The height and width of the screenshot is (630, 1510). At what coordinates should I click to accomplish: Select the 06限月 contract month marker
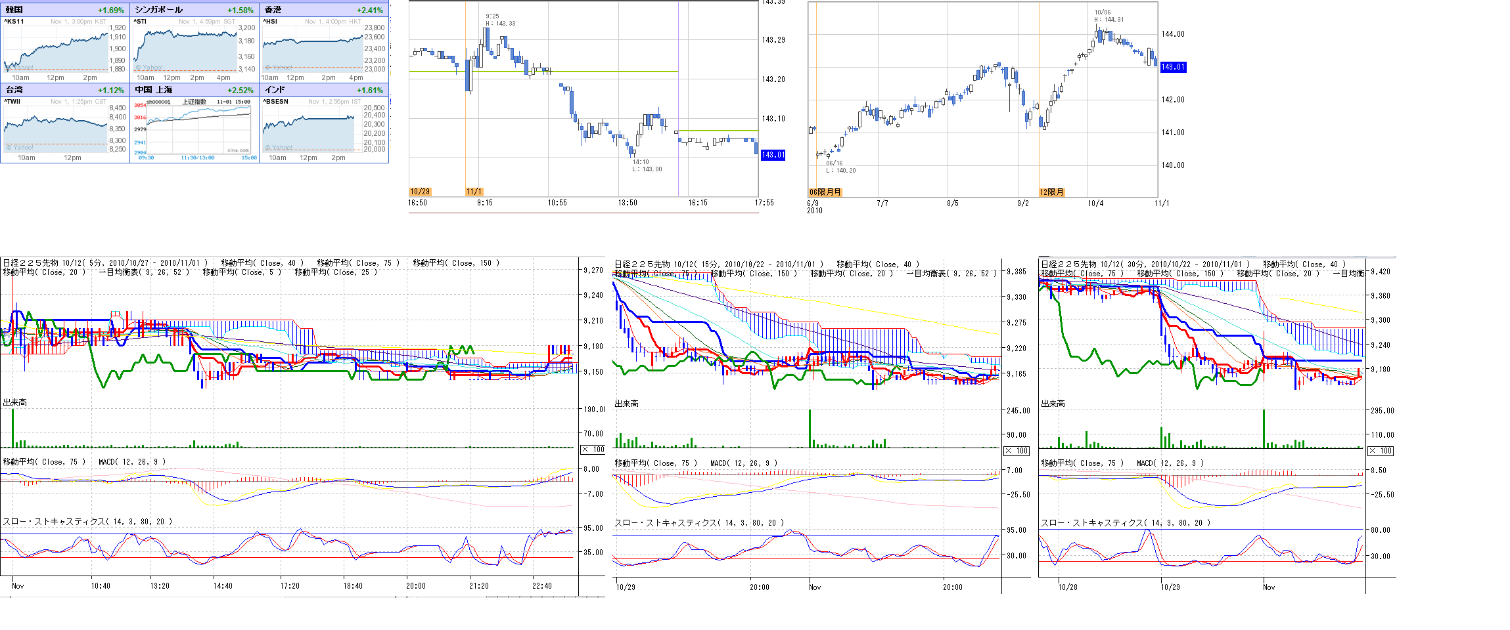point(825,192)
